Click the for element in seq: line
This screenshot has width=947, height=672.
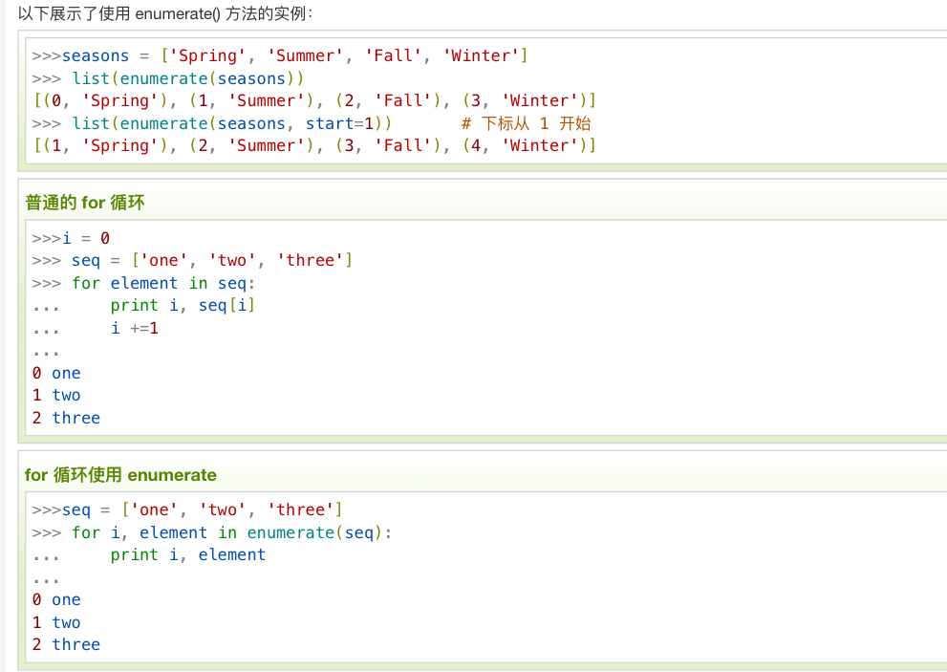(163, 283)
